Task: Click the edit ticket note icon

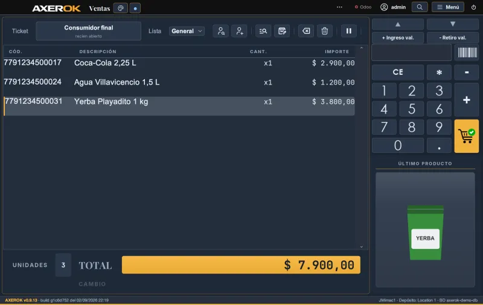Action: [282, 31]
